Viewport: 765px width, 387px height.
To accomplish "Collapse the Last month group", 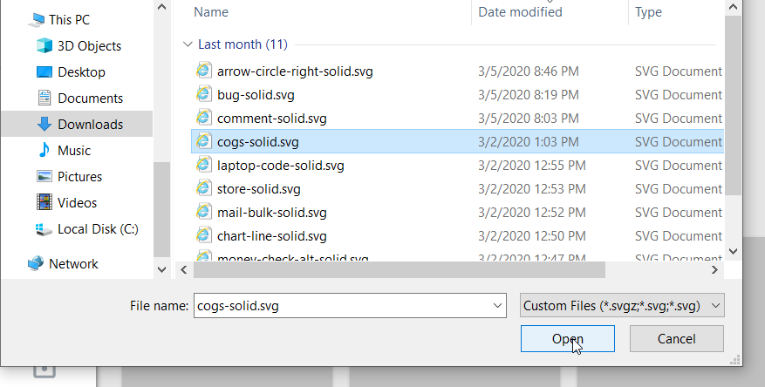I will pos(188,44).
